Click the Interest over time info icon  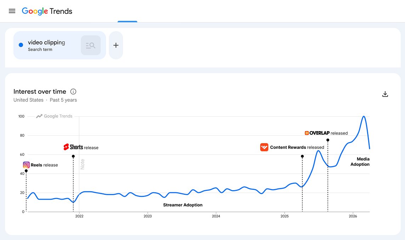coord(73,92)
